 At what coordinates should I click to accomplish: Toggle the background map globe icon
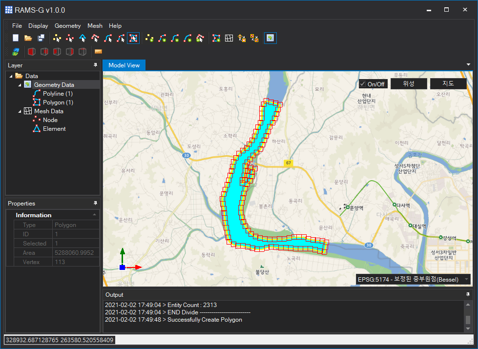point(270,38)
